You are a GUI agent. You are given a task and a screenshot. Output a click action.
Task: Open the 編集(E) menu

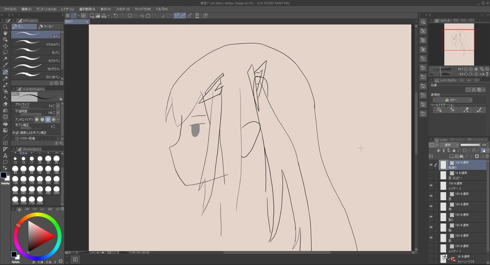tap(27, 9)
